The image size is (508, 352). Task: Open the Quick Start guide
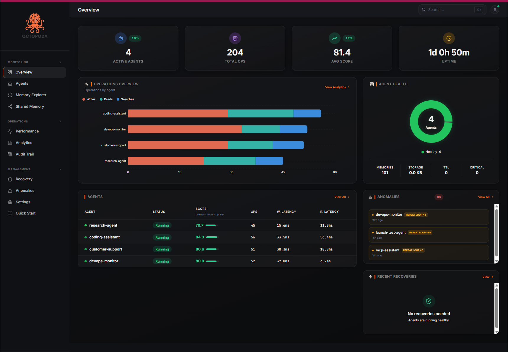coord(25,213)
